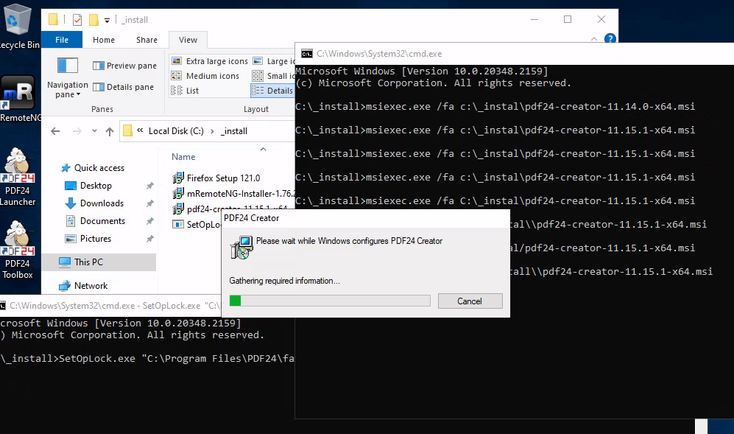This screenshot has height=434, width=734.
Task: Click the mRemoteNG installer file icon
Action: (x=178, y=194)
